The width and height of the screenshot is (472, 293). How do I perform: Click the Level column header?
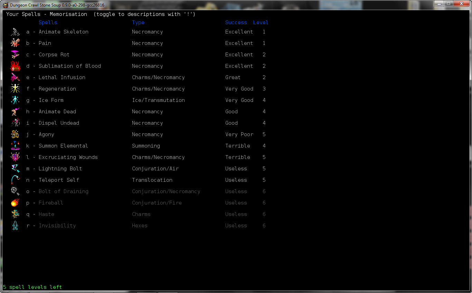[x=261, y=22]
